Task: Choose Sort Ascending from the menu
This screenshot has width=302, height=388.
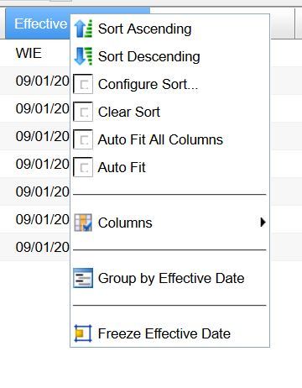Action: point(144,29)
